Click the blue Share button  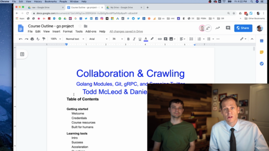pos(243,28)
